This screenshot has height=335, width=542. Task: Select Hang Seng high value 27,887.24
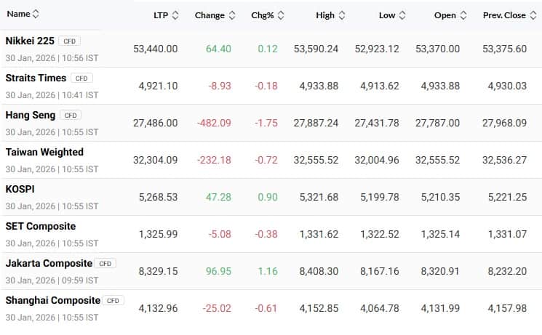point(316,123)
